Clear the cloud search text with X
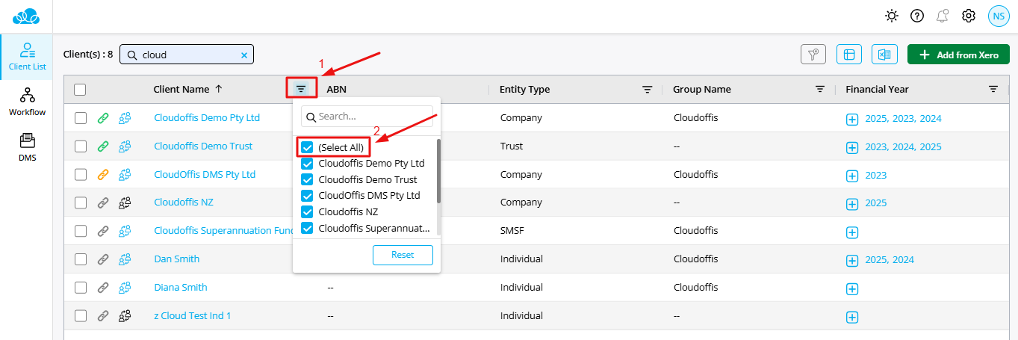 click(243, 55)
